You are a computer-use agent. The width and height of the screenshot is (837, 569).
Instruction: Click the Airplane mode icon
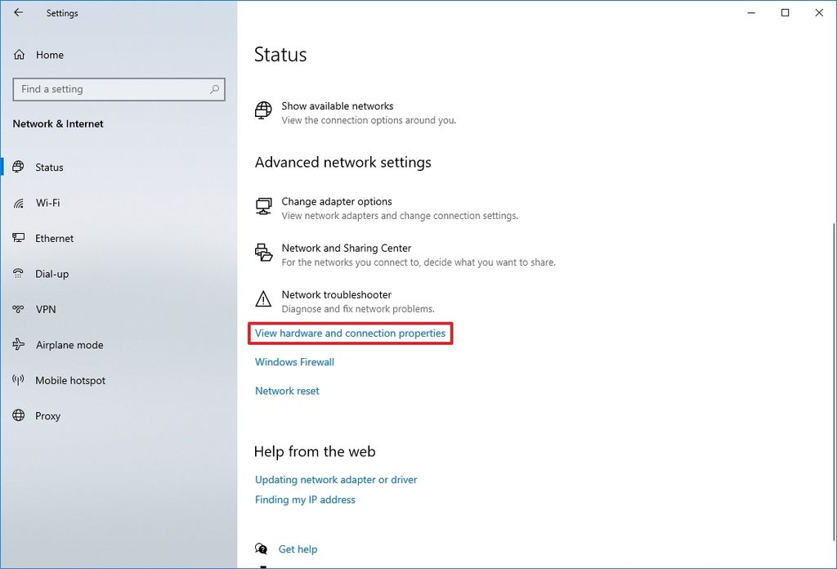tap(18, 345)
